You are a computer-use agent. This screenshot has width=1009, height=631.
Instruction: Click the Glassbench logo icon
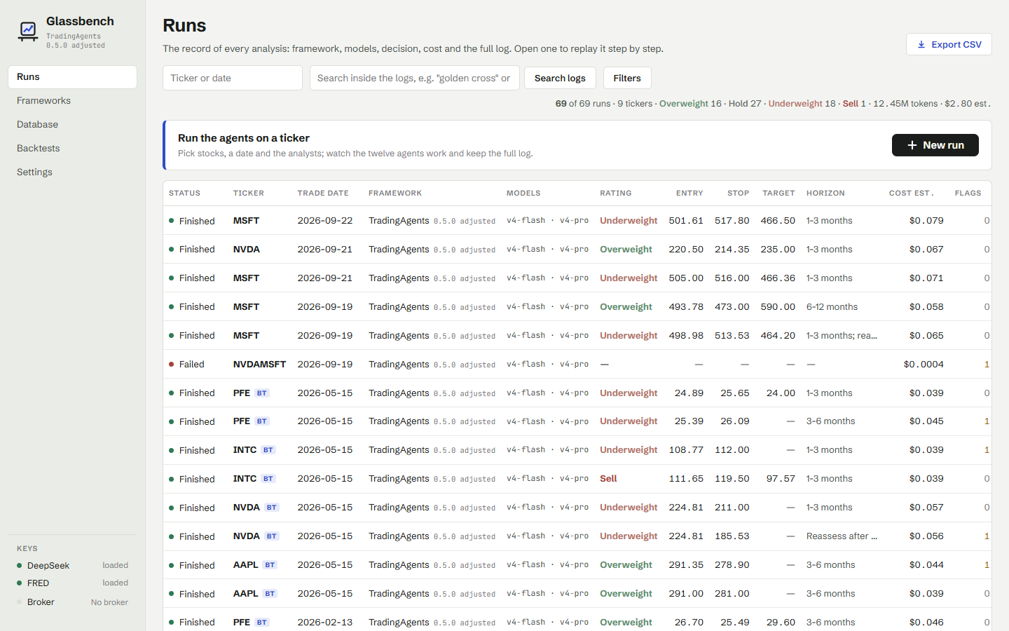tap(28, 31)
